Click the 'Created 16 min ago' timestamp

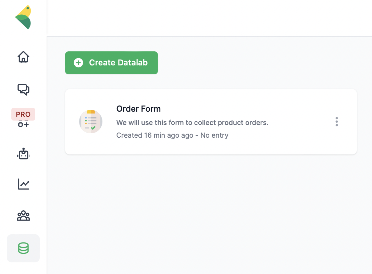point(155,135)
